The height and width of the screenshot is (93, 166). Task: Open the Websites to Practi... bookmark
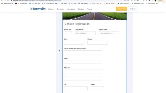(x=138, y=3)
